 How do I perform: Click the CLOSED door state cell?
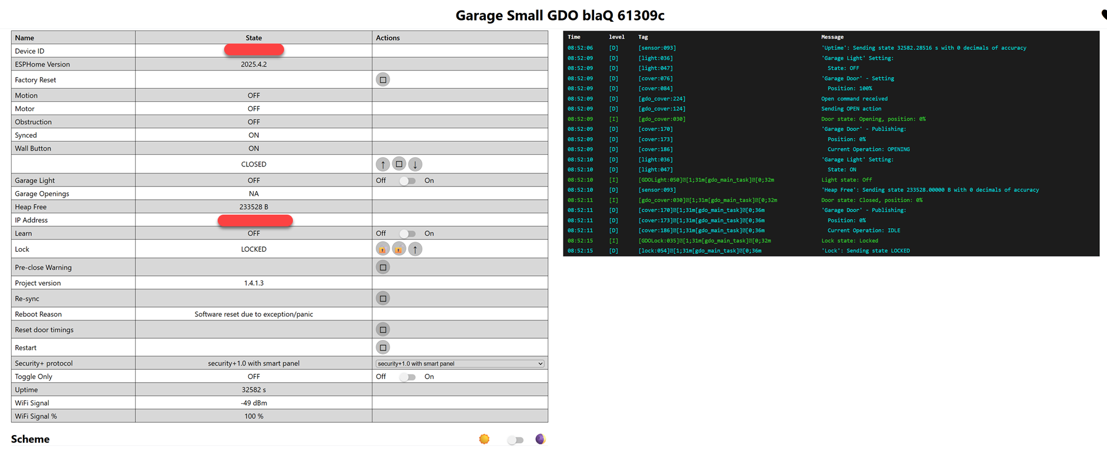(254, 164)
